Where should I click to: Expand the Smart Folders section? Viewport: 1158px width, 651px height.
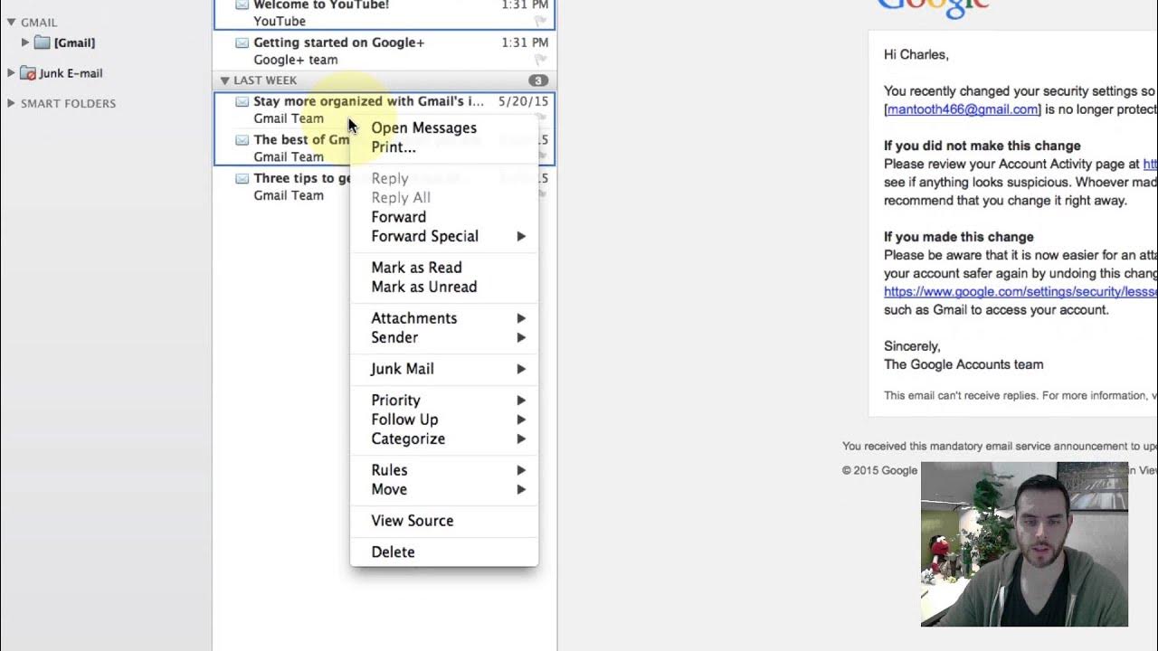coord(12,103)
